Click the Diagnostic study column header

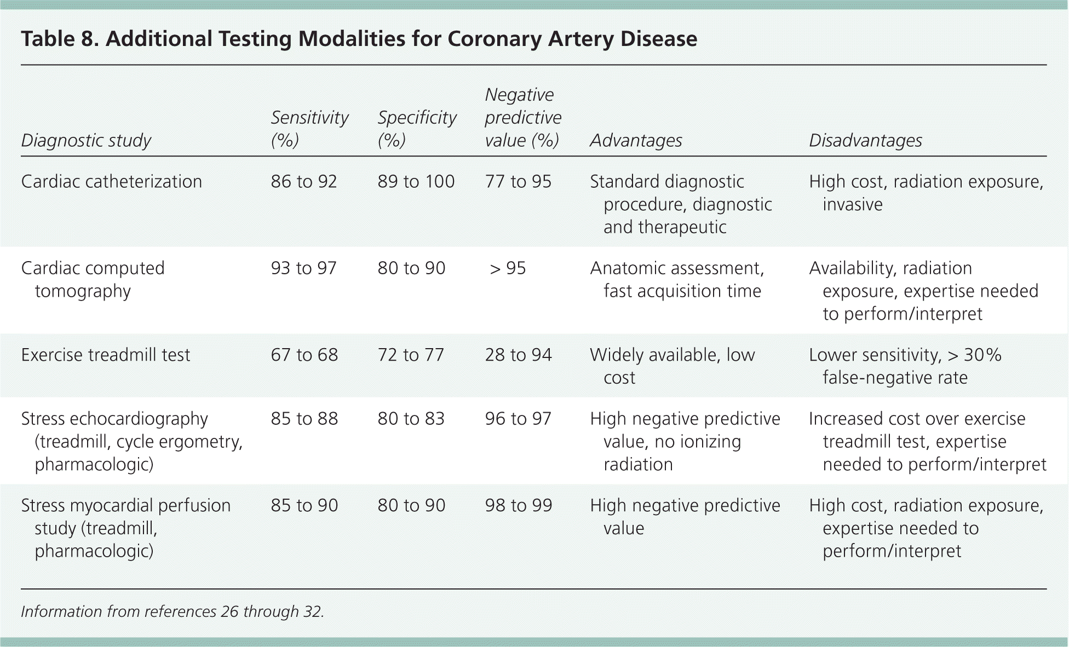[86, 141]
